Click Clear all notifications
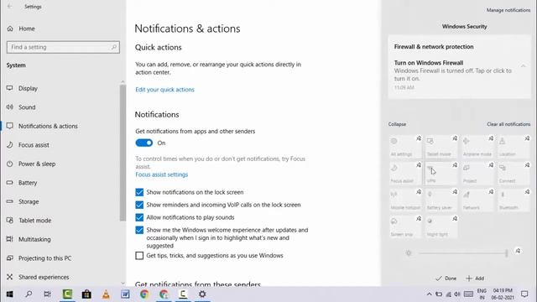The height and width of the screenshot is (302, 537). click(508, 124)
